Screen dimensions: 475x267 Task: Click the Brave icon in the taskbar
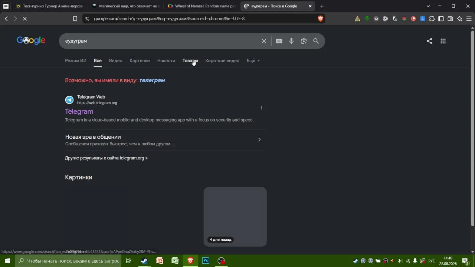[x=190, y=261]
